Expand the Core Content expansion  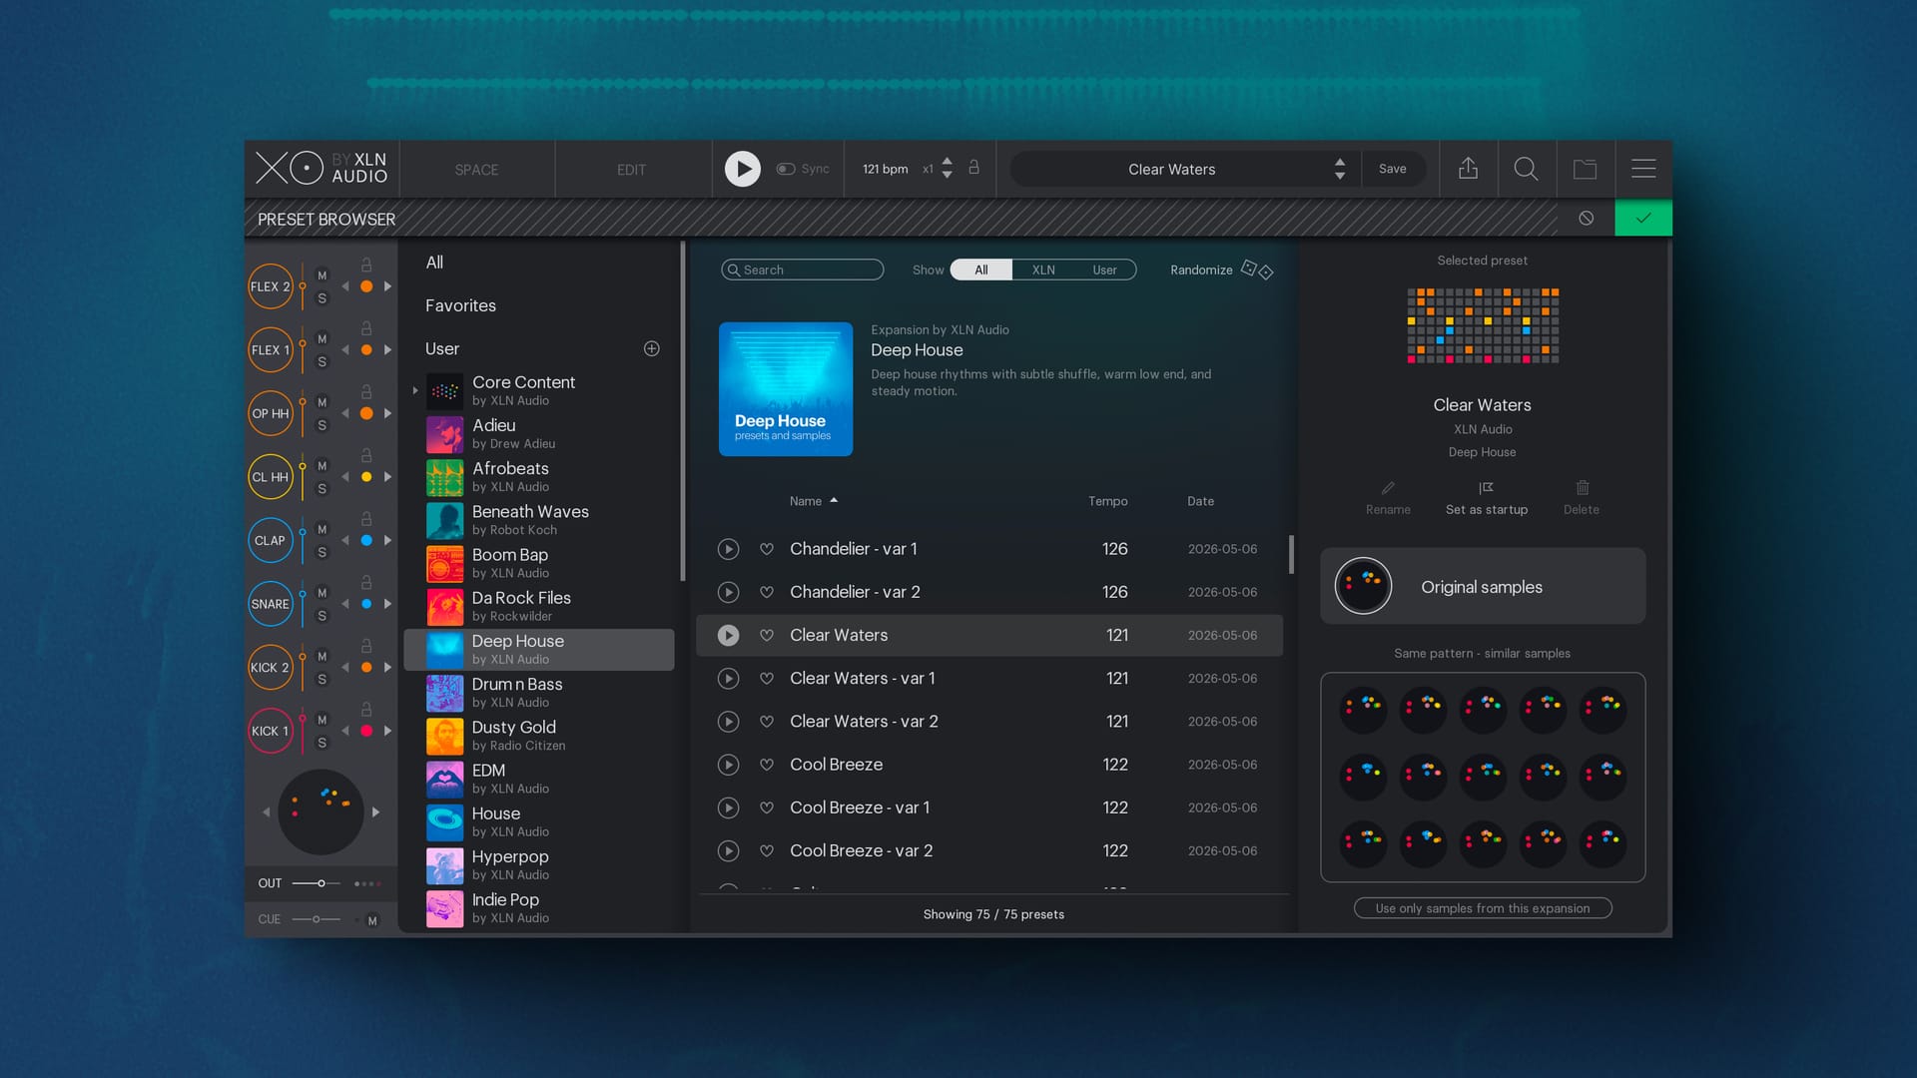point(415,390)
